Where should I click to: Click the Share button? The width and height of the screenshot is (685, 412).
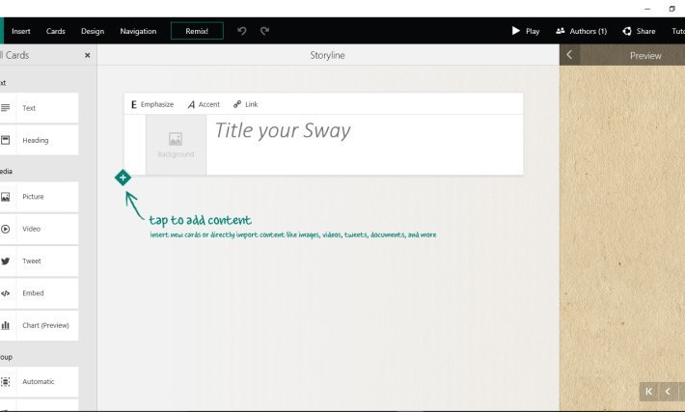(x=639, y=31)
